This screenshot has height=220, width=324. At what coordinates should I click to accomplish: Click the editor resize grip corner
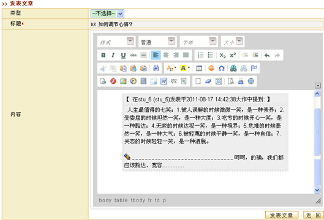tap(318, 201)
